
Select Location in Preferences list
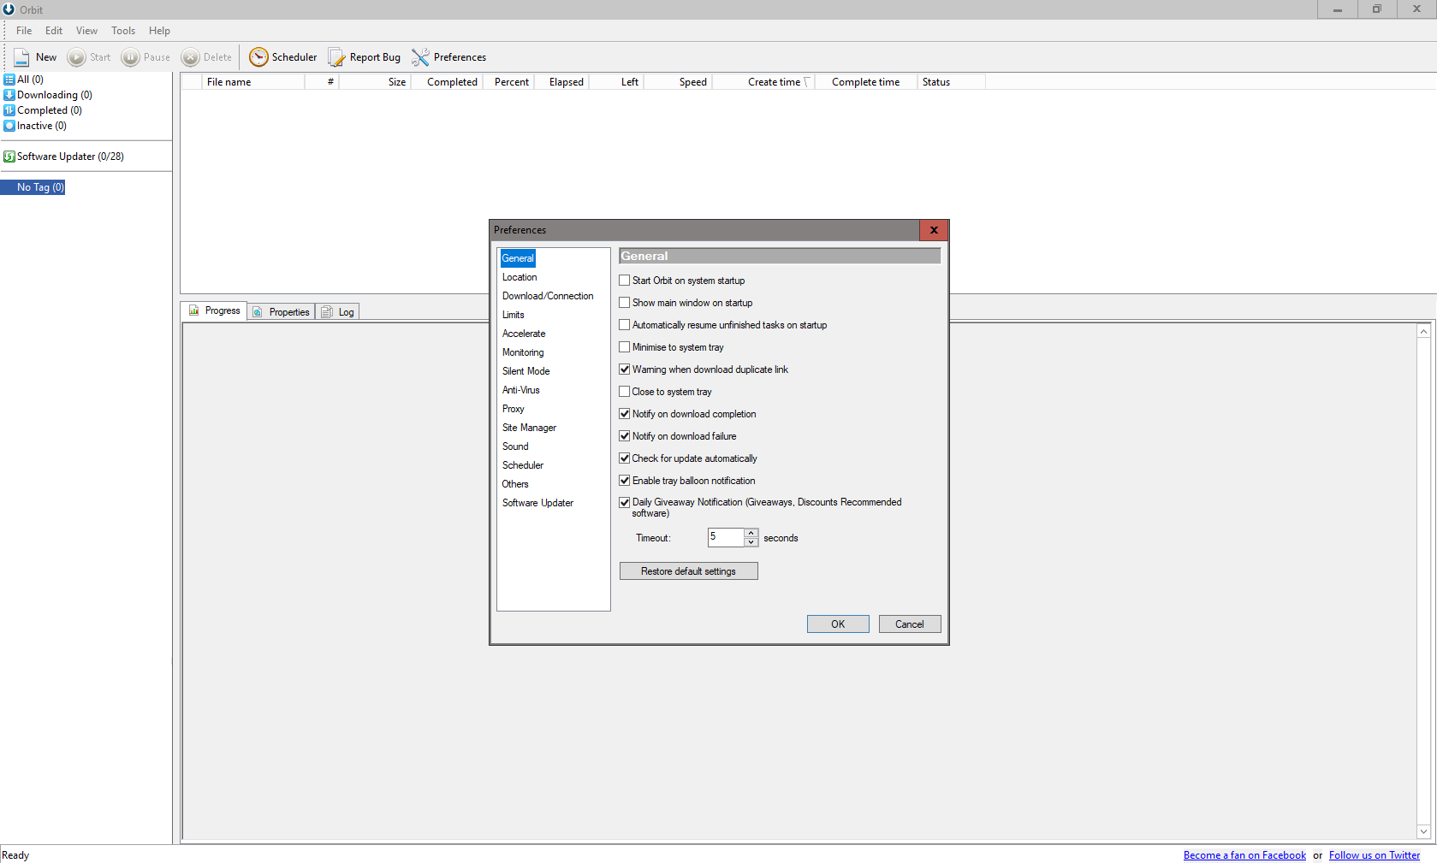520,277
